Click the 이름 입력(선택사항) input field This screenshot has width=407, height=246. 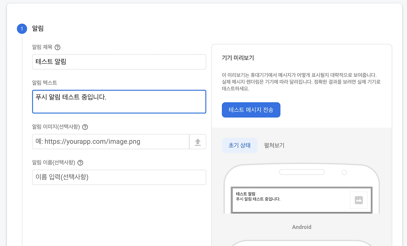[x=119, y=177]
